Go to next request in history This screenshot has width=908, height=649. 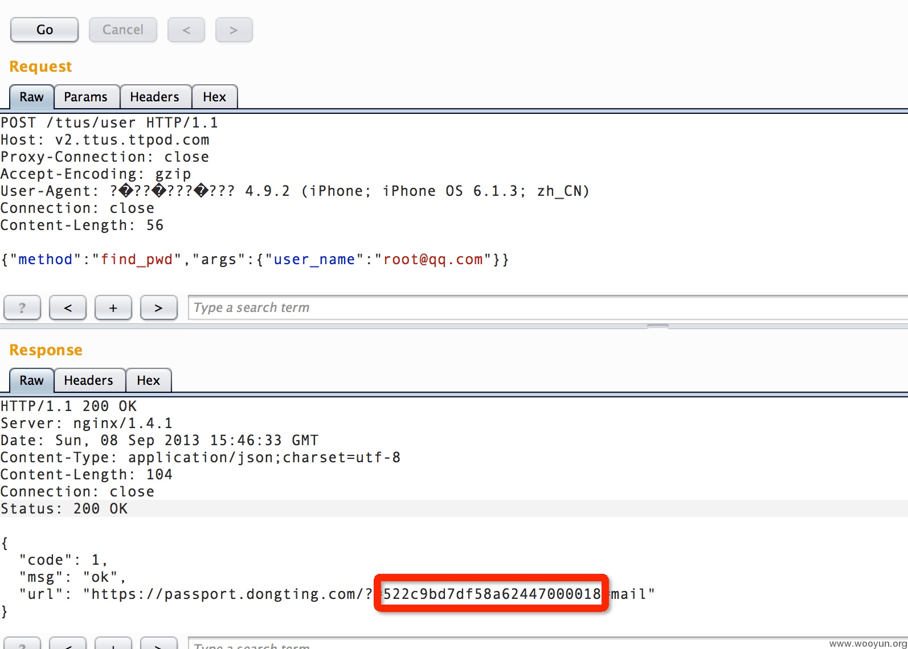point(234,30)
